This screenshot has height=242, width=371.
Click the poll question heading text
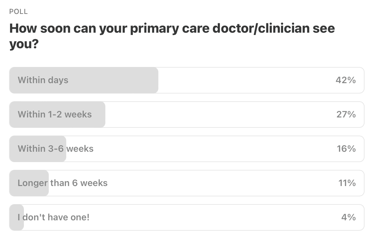(172, 36)
